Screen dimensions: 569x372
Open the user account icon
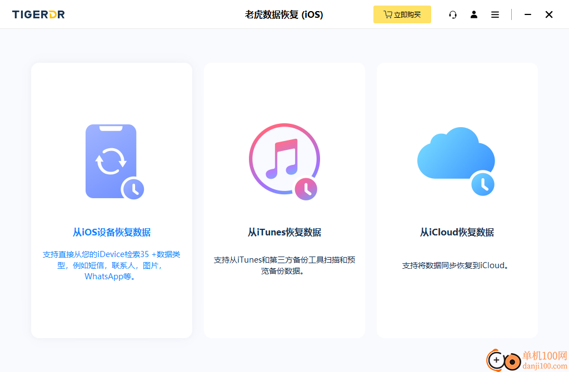[474, 14]
